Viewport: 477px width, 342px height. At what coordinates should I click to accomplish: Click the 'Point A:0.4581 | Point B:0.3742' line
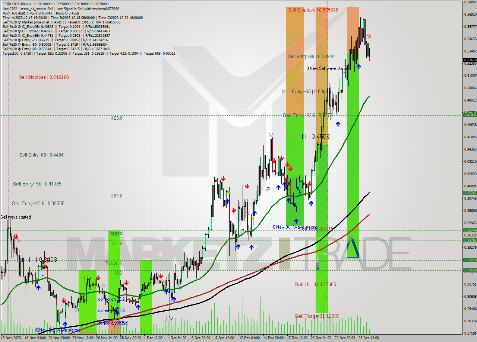41,13
